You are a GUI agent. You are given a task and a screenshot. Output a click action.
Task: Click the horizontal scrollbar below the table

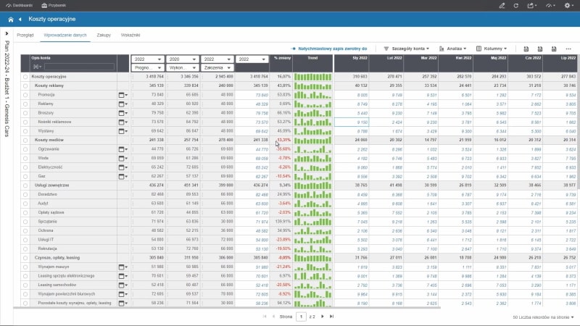click(x=227, y=307)
